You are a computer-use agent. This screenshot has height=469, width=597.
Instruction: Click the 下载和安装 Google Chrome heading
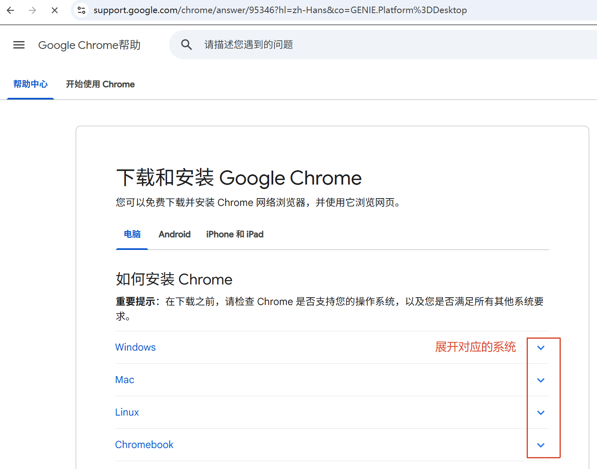(x=239, y=178)
